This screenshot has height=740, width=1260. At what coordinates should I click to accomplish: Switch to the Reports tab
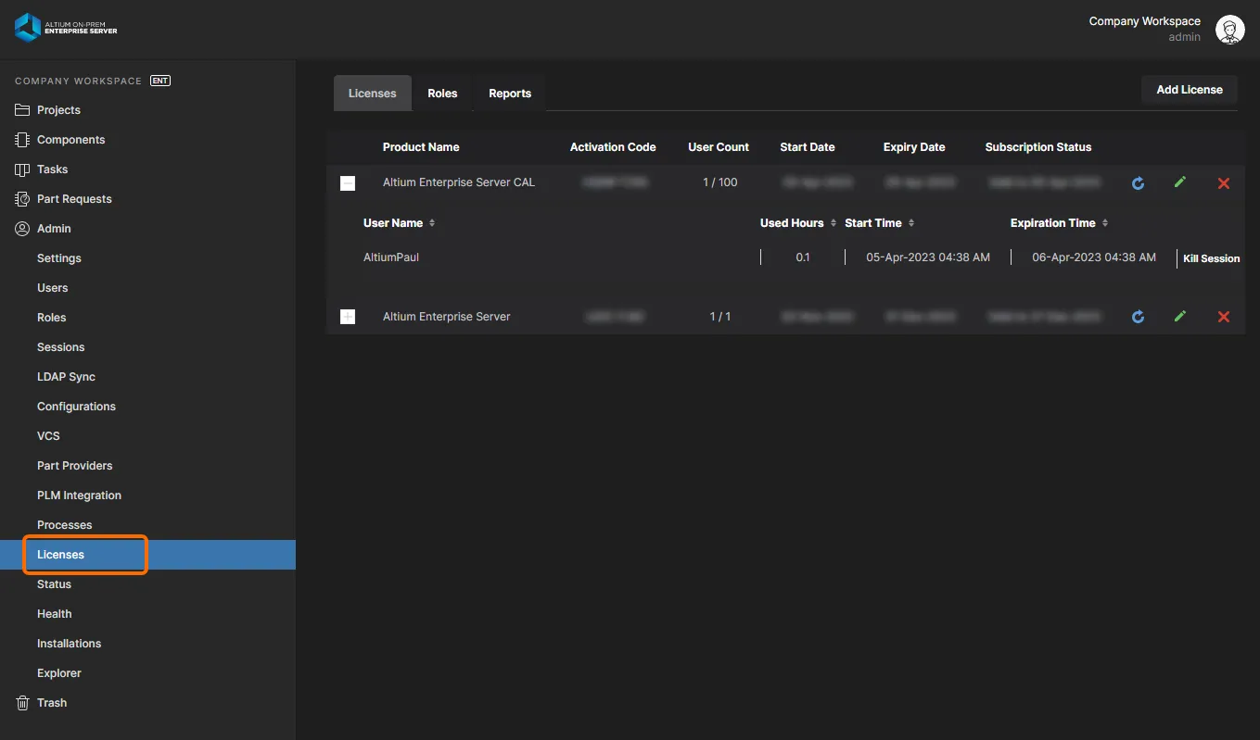pyautogui.click(x=510, y=94)
